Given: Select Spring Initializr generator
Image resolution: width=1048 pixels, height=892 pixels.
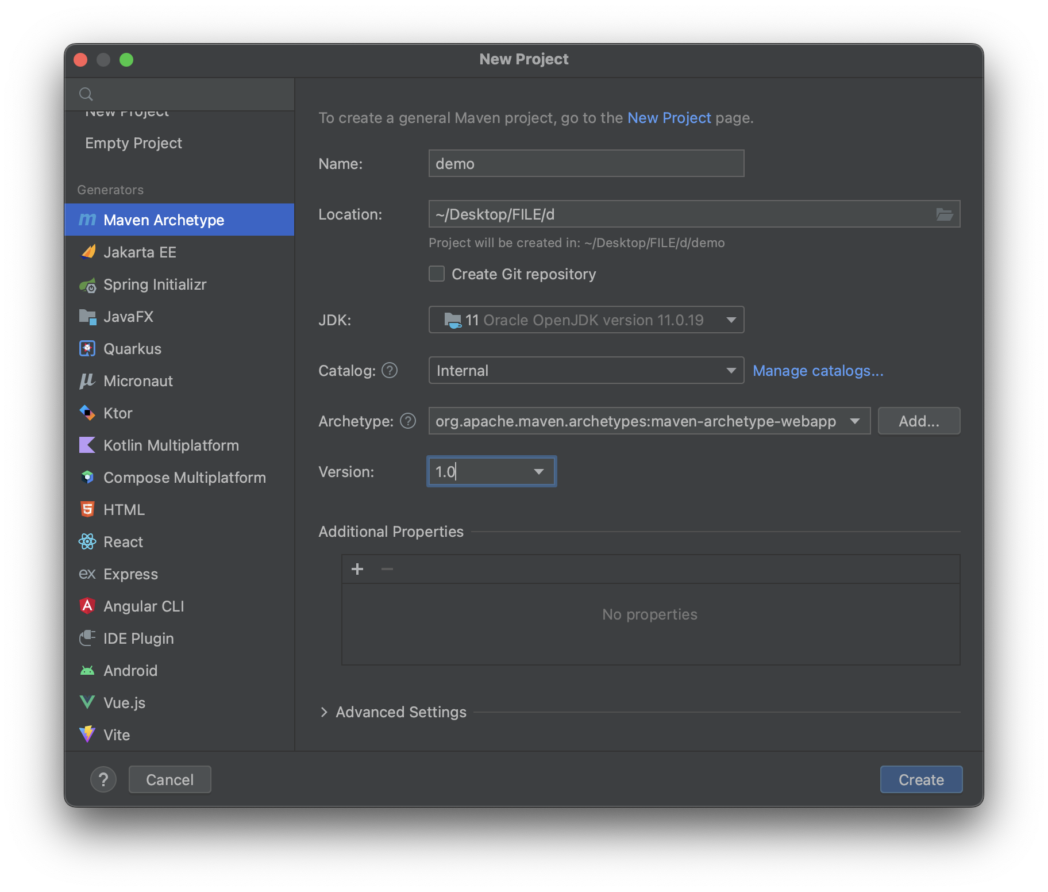Looking at the screenshot, I should (x=179, y=284).
